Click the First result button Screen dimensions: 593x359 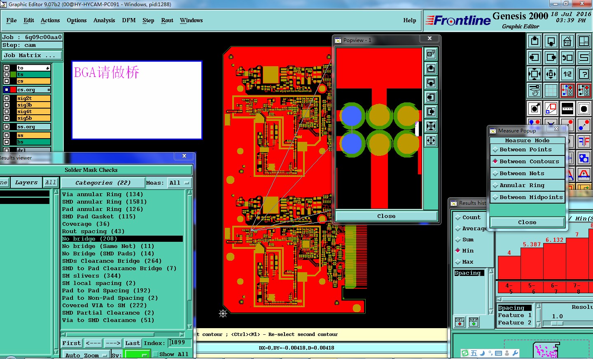pos(72,343)
